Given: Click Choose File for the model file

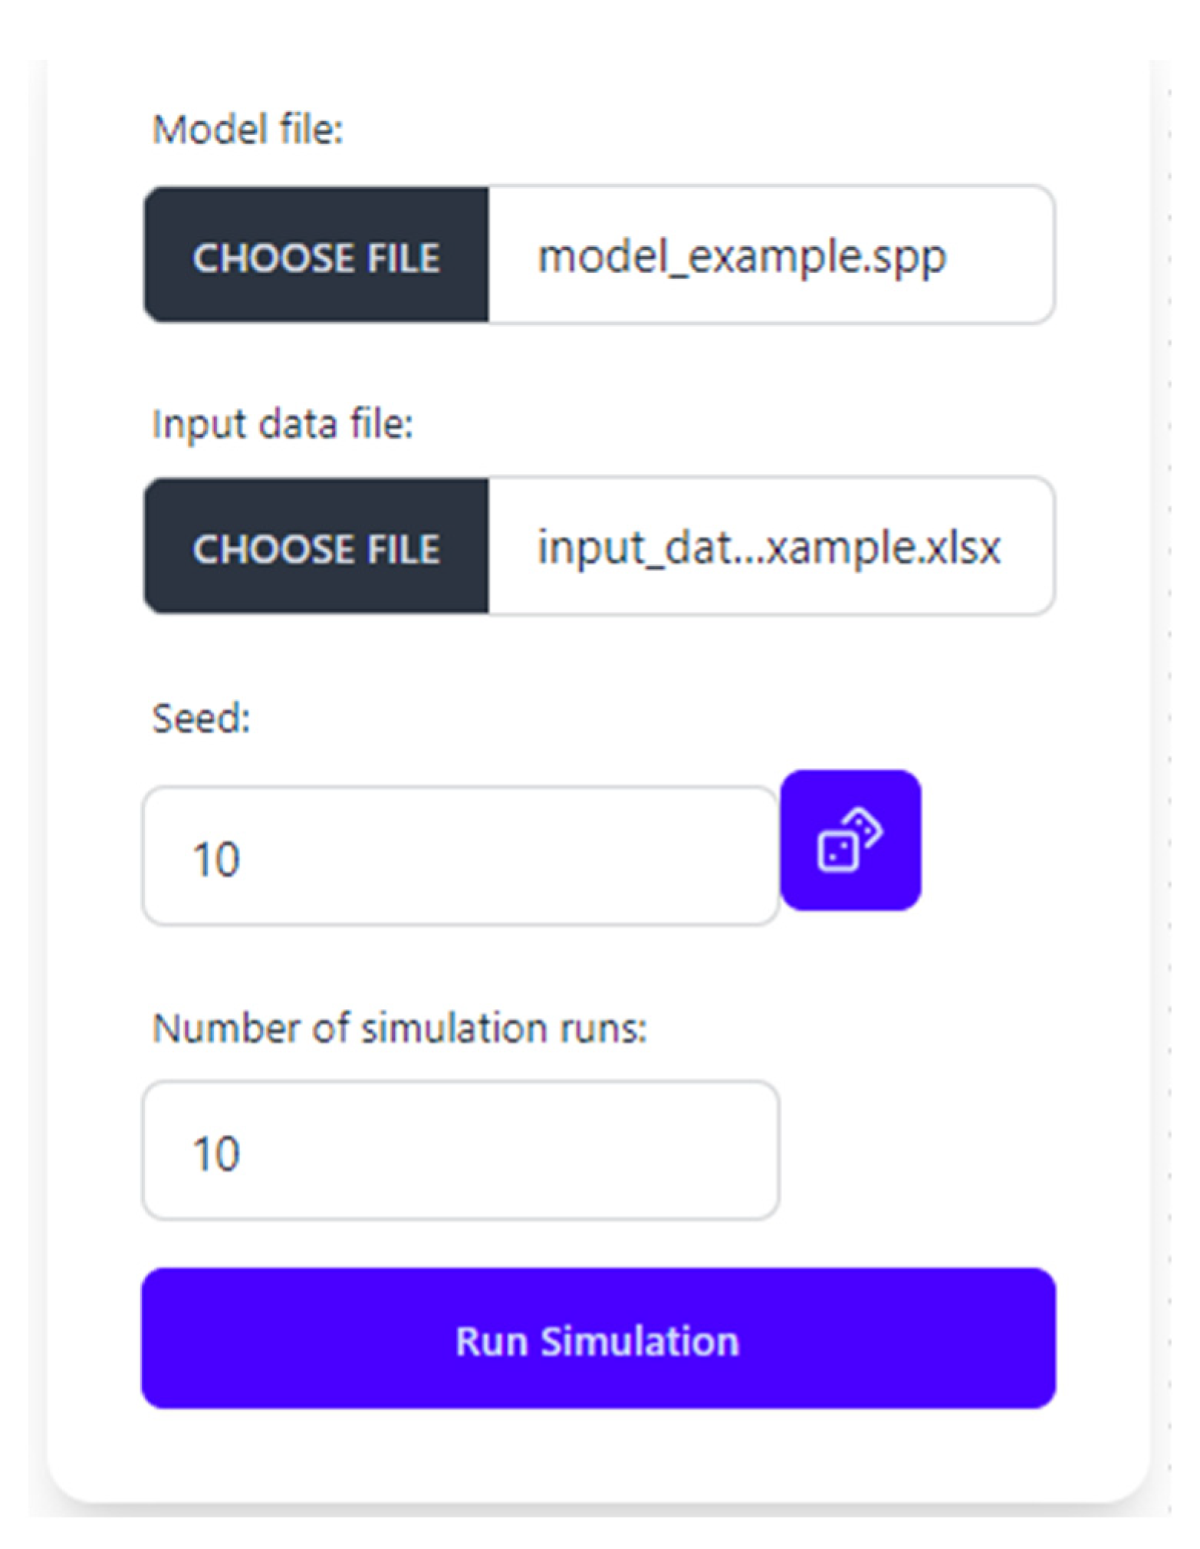Looking at the screenshot, I should pos(316,255).
